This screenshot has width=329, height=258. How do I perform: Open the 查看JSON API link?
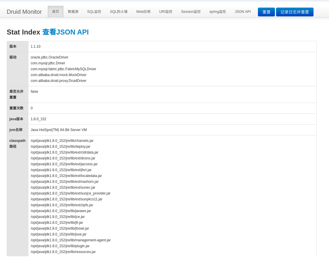pyautogui.click(x=66, y=32)
